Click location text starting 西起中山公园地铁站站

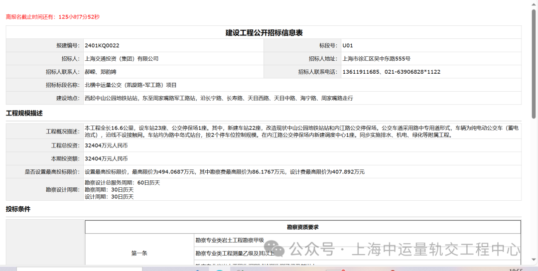pos(219,98)
